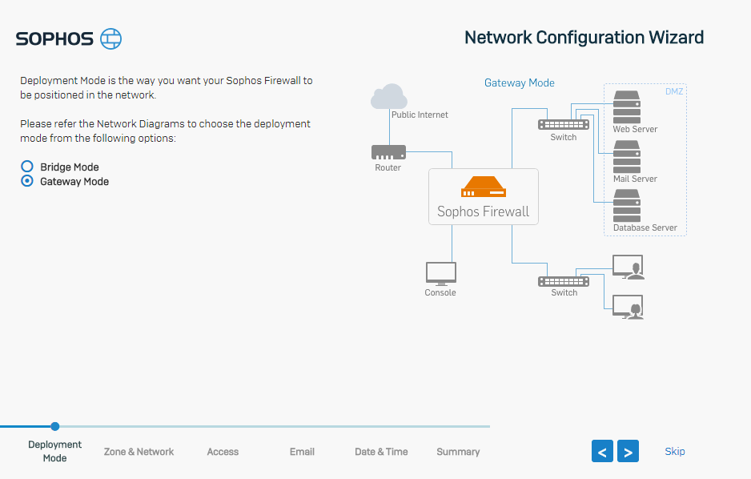Click the SOPHOS wordmark
This screenshot has width=751, height=479.
pos(54,38)
